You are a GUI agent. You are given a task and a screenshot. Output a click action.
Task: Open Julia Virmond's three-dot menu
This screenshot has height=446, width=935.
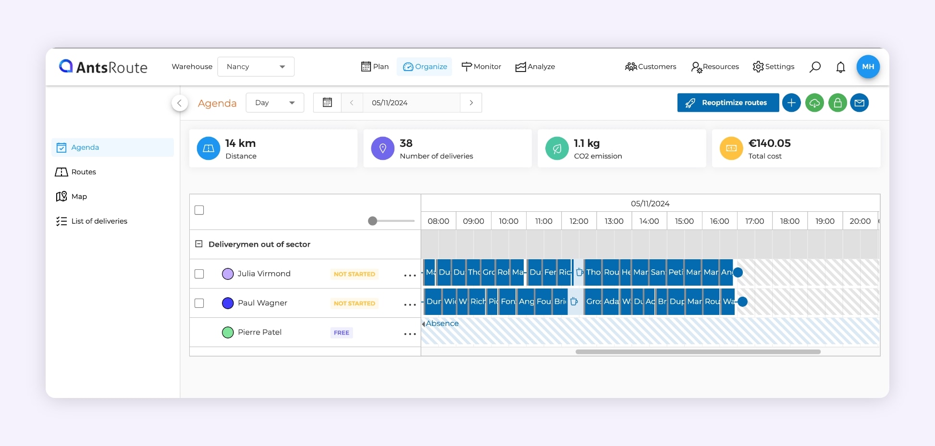tap(409, 275)
